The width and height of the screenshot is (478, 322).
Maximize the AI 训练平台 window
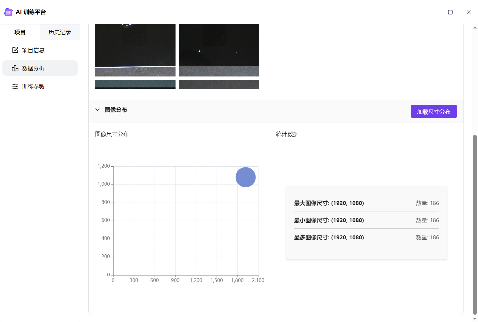pos(450,12)
